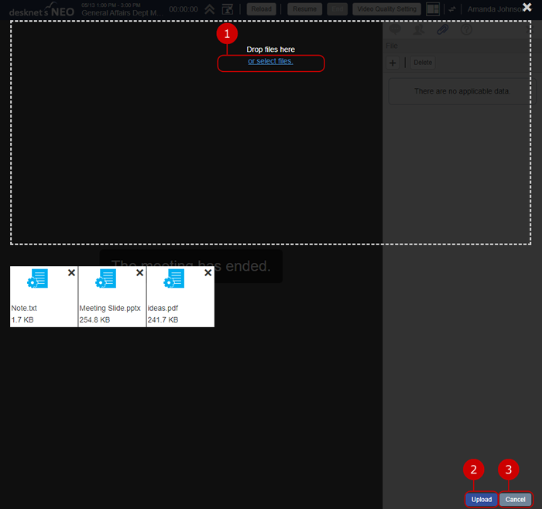Click the Reload button in the toolbar
542x509 pixels.
(x=262, y=9)
